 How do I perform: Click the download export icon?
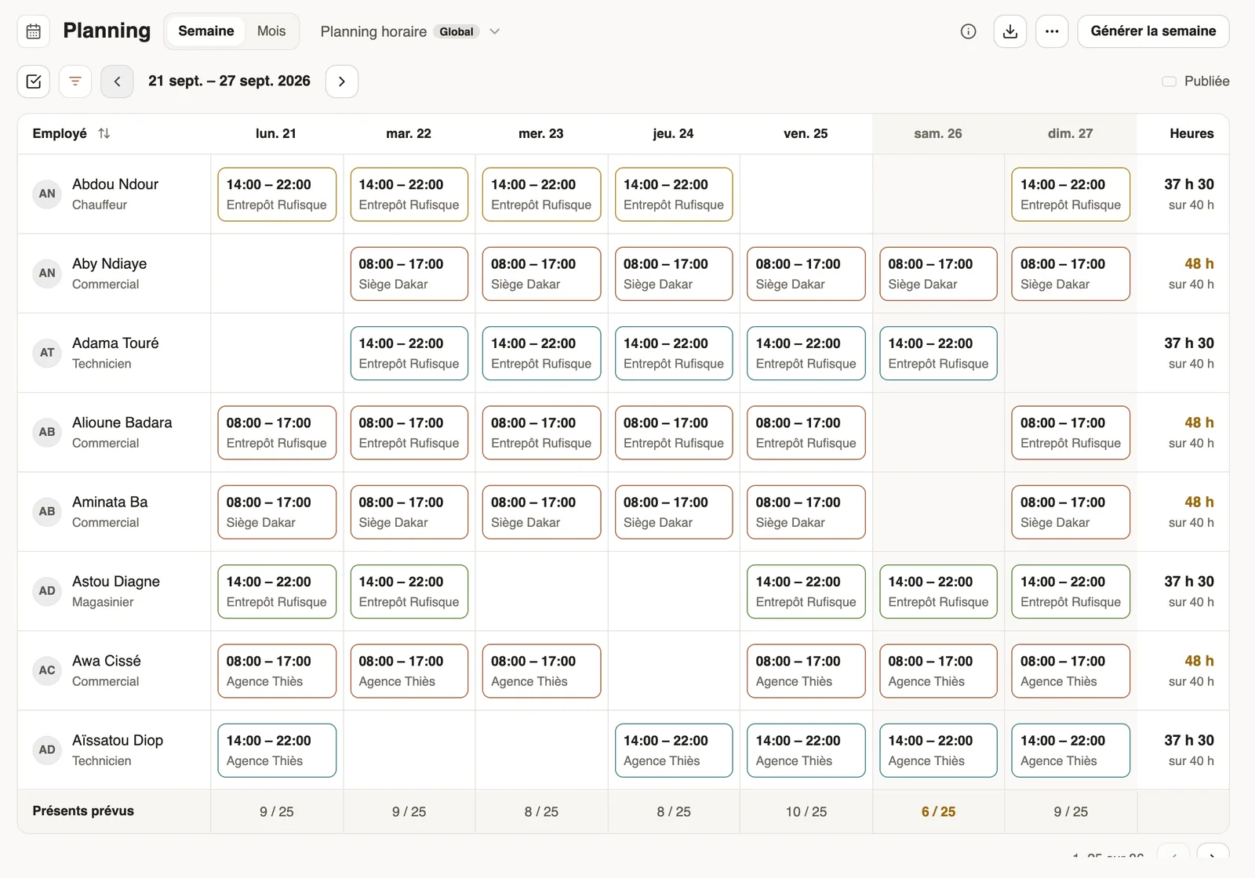(x=1010, y=31)
